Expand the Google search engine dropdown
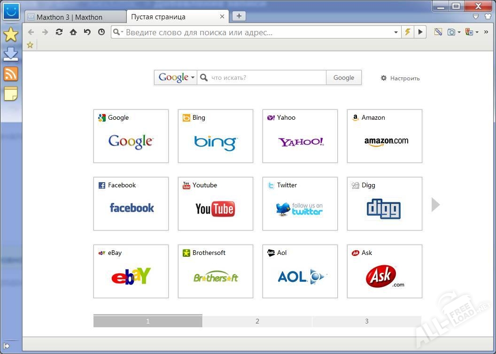Viewport: 496px width, 354px height. (176, 77)
